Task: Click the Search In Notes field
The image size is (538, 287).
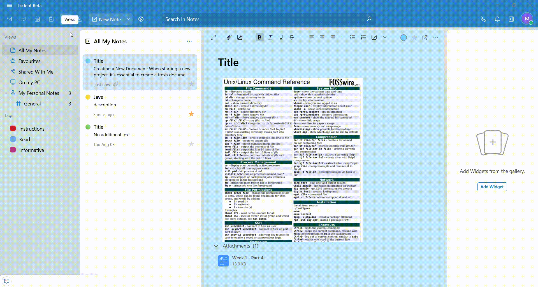Action: (263, 19)
